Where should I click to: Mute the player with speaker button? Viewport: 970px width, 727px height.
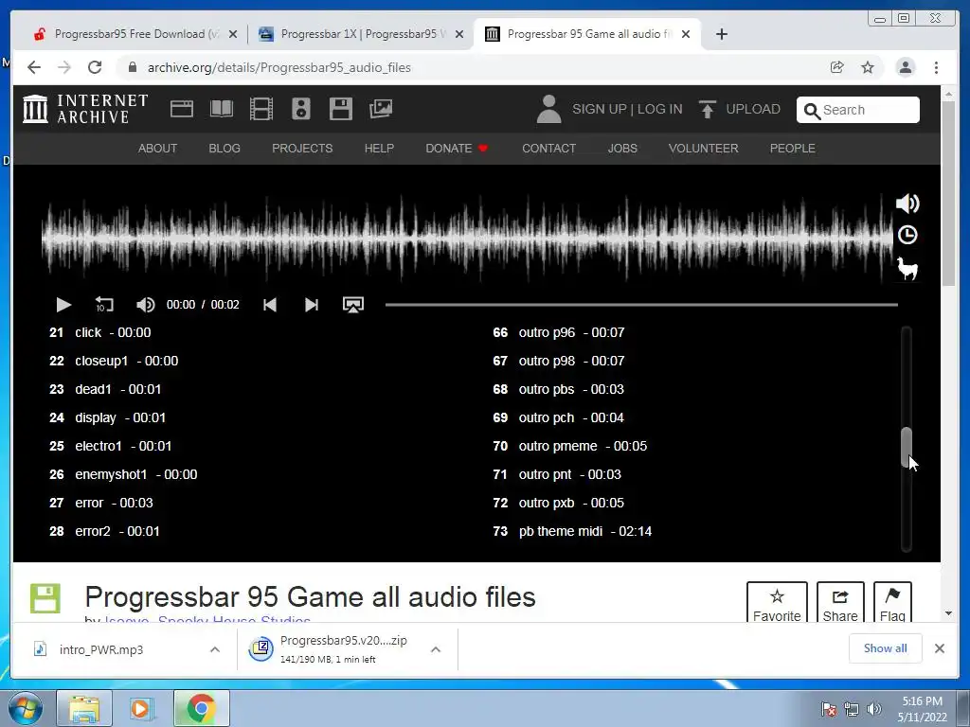coord(145,305)
